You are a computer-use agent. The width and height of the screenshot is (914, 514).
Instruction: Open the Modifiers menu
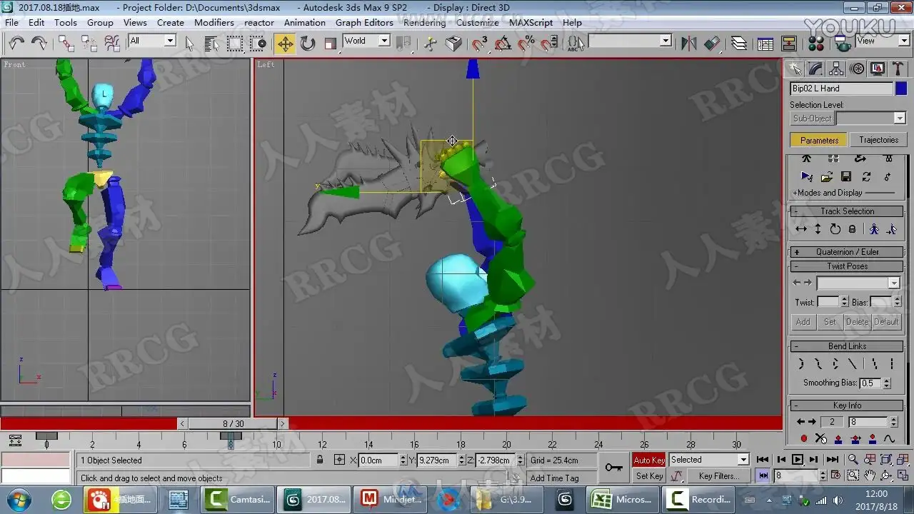pos(214,22)
